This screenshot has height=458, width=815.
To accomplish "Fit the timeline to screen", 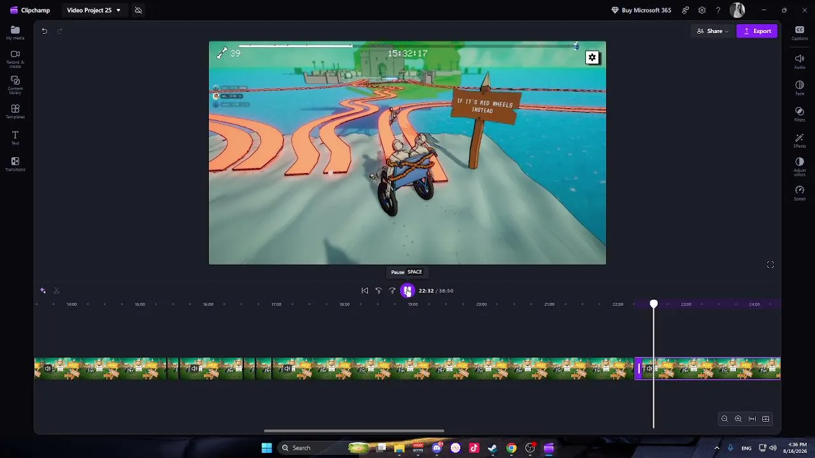I will click(x=752, y=419).
